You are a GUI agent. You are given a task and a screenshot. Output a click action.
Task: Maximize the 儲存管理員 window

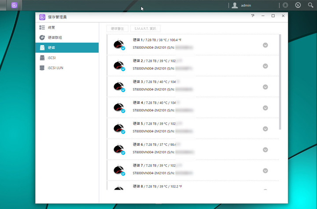(x=273, y=16)
